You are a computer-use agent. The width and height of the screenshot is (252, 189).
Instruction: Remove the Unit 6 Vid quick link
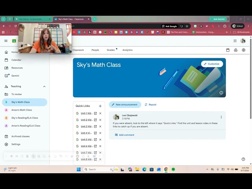click(x=100, y=146)
